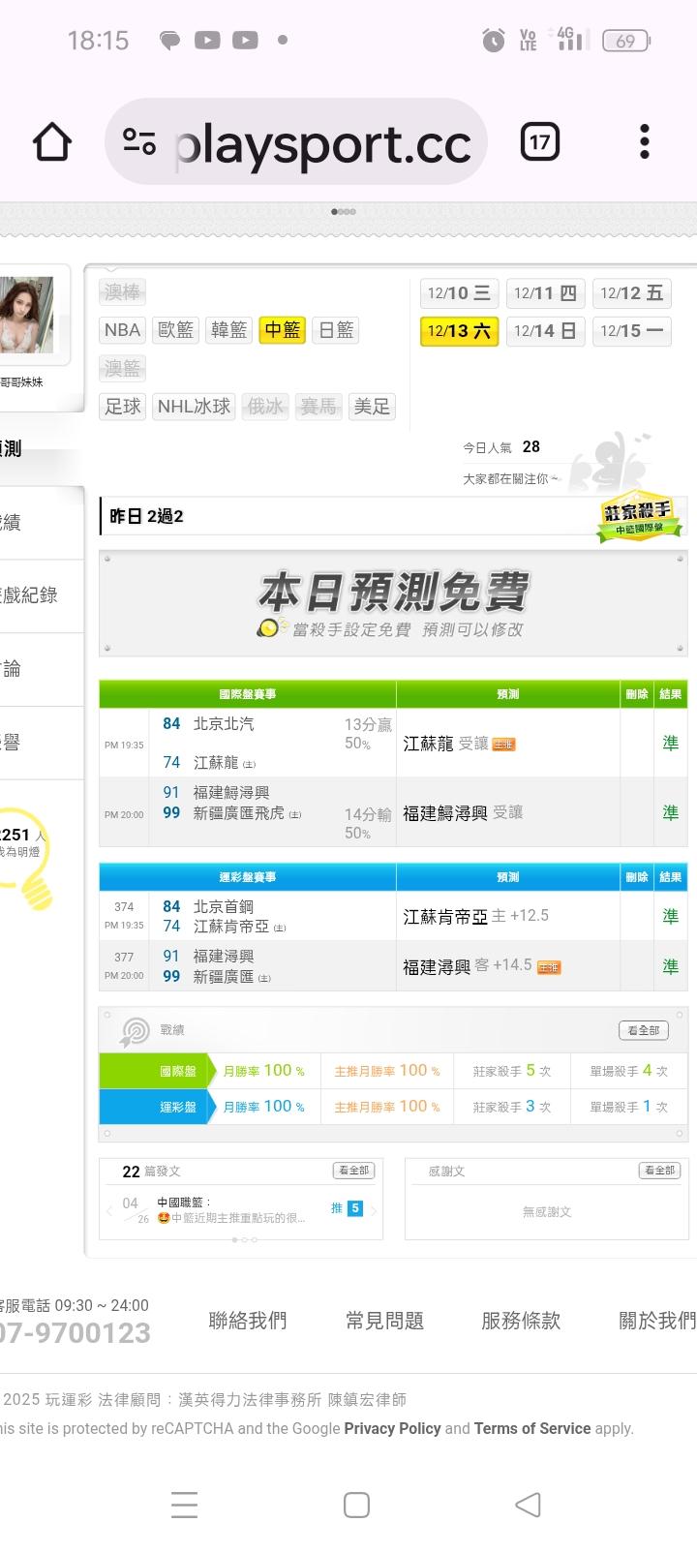Viewport: 697px width, 1553px height.
Task: Select the 足球 league tab
Action: tap(122, 407)
